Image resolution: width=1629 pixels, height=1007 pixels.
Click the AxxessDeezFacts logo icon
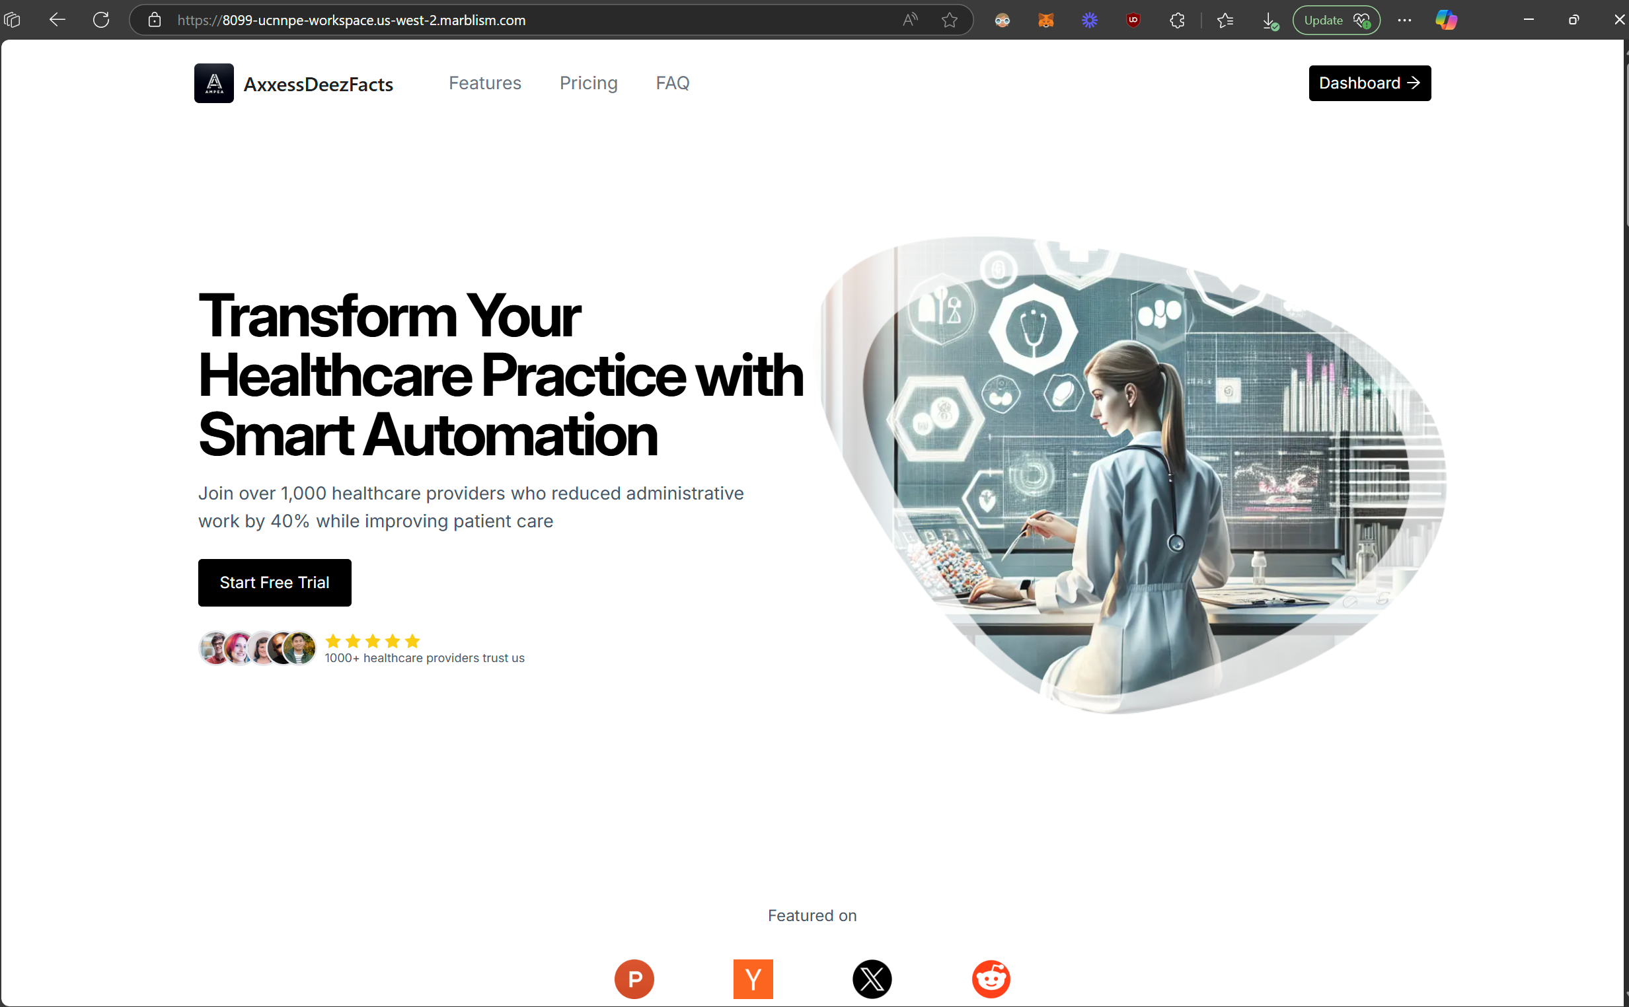point(213,83)
